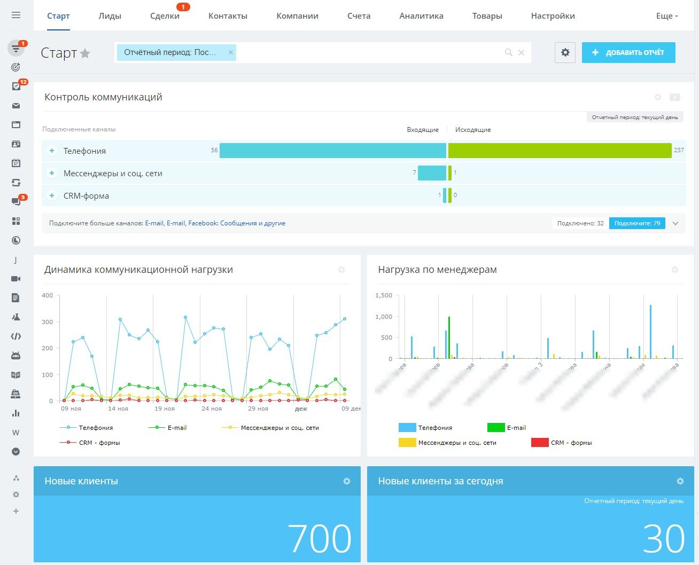Click the video camera sidebar icon
This screenshot has width=699, height=565.
(x=16, y=279)
